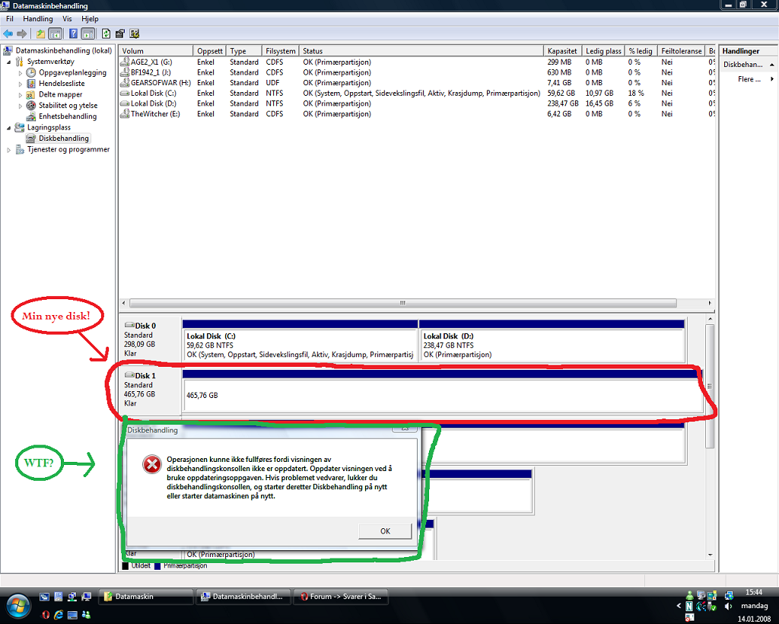
Task: Open the blue Help question-mark icon
Action: point(73,33)
